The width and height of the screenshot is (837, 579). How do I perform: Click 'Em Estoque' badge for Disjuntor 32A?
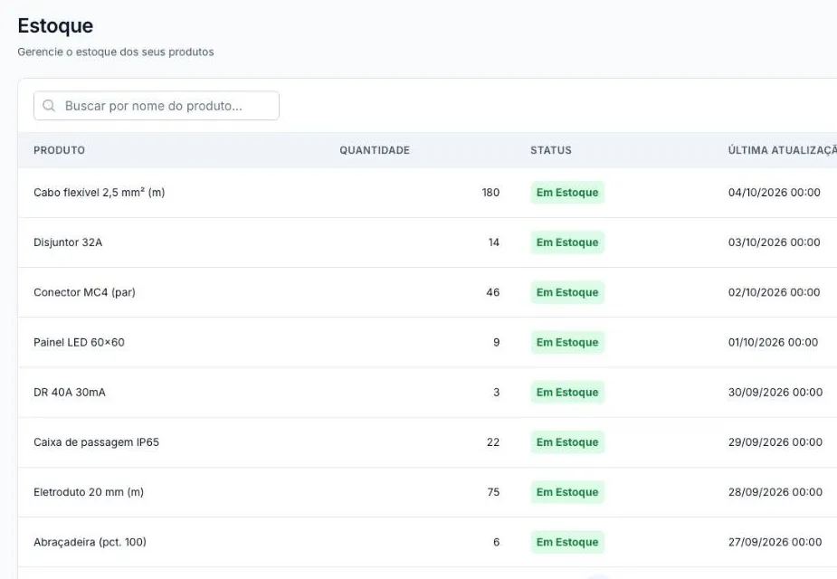[x=567, y=242]
